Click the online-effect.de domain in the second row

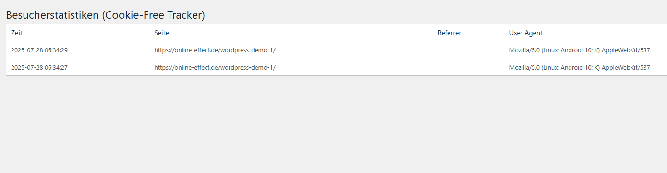(197, 67)
